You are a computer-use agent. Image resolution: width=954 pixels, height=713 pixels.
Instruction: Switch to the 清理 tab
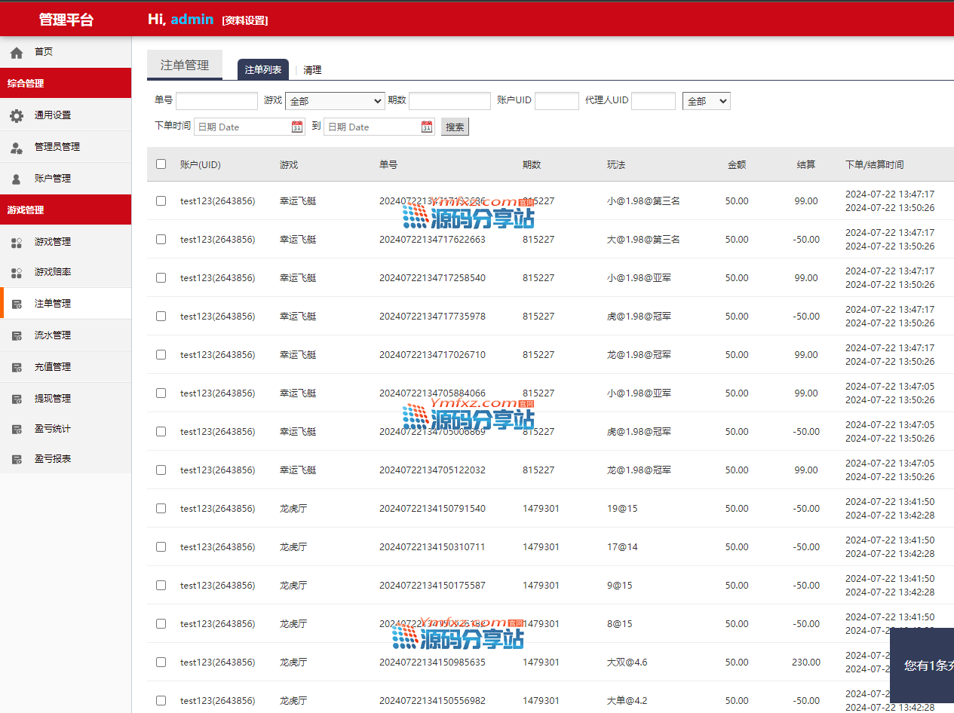[312, 70]
